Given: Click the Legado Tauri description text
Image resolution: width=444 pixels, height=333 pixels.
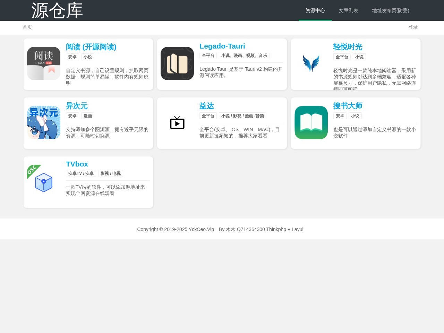Looking at the screenshot, I should [x=241, y=72].
